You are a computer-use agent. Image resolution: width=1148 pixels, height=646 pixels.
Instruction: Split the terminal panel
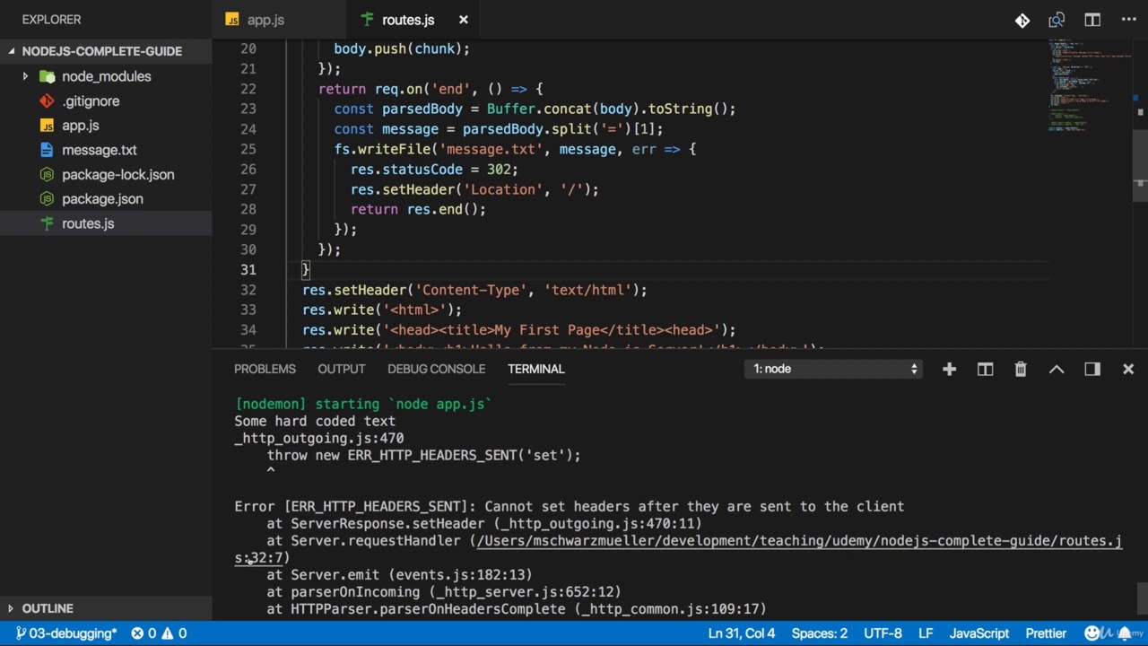[985, 369]
